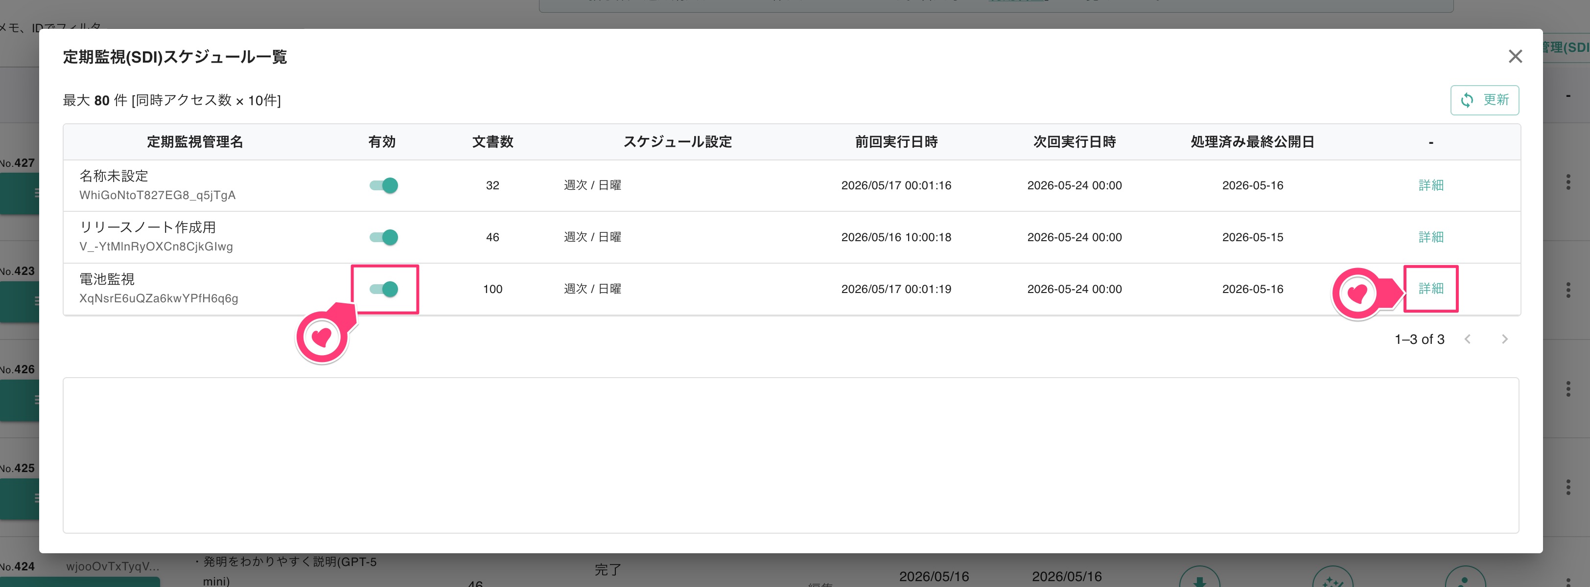Screen dimensions: 1590x587
Task: Click the 更新 refresh button
Action: coord(1484,100)
